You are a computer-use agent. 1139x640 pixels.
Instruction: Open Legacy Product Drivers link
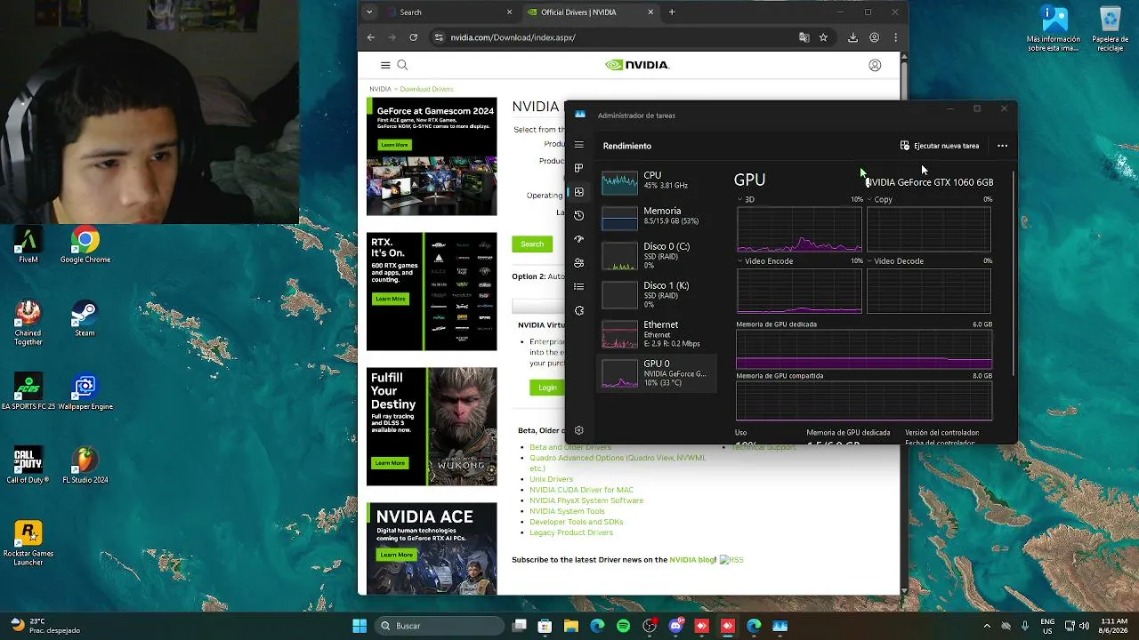click(571, 532)
